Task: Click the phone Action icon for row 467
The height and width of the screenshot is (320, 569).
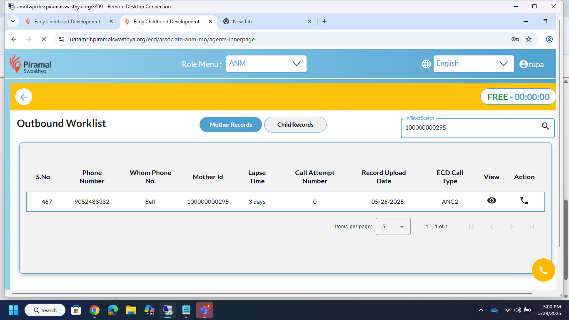Action: (524, 200)
